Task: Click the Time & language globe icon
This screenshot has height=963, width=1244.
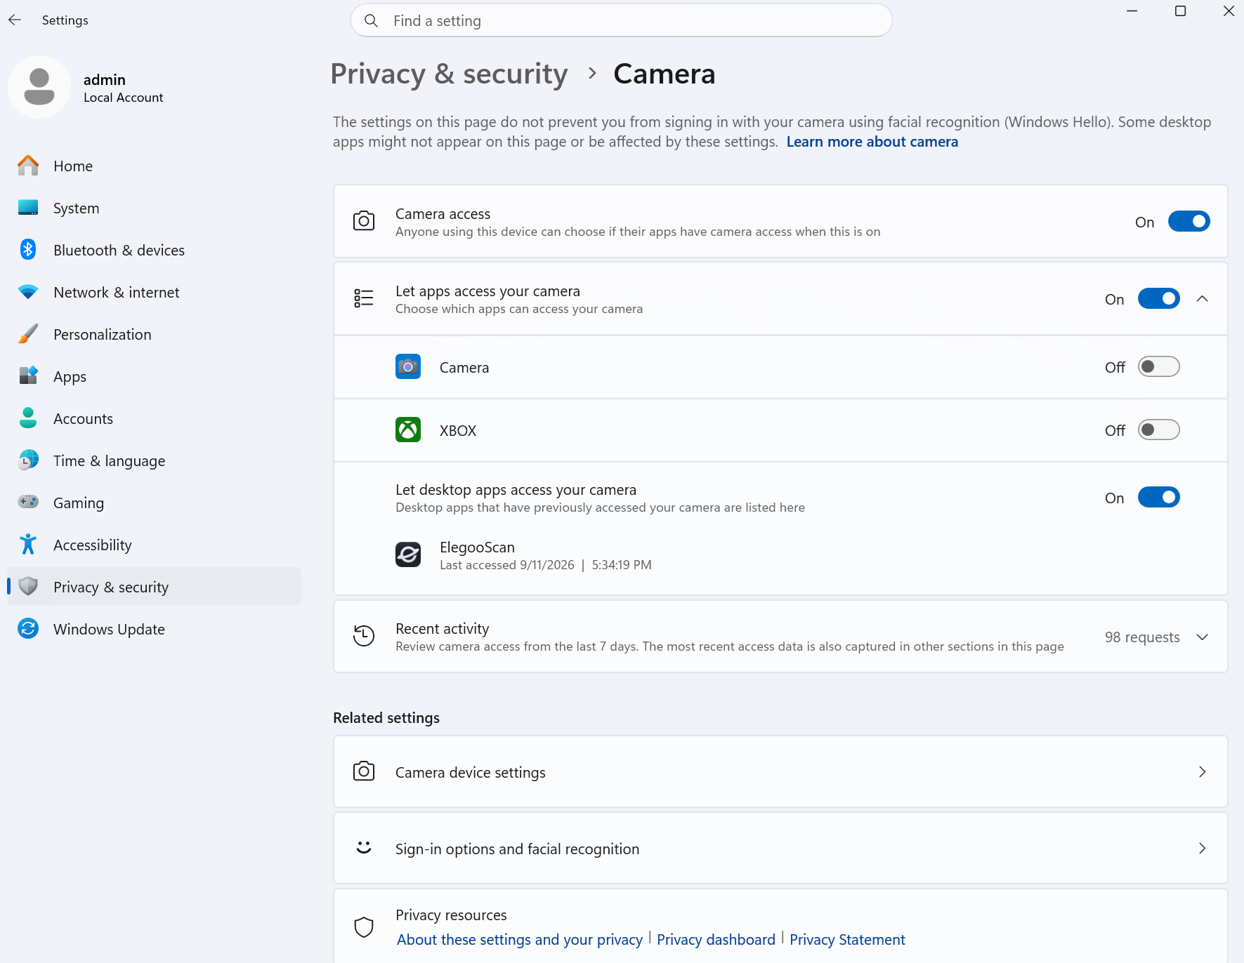Action: pos(28,460)
